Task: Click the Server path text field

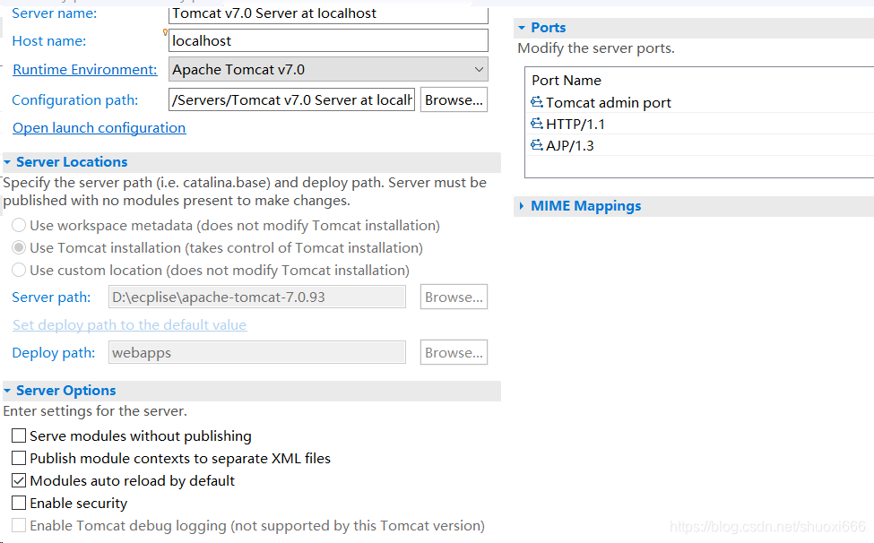Action: pos(257,297)
